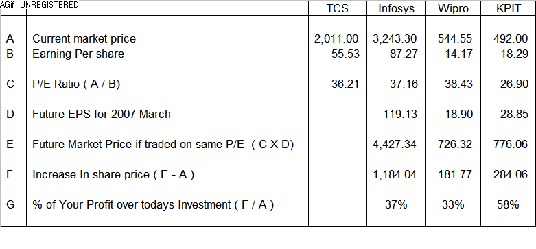This screenshot has height=249, width=536.
Task: Click the P/E Ratio (A / B) label
Action: click(x=76, y=84)
